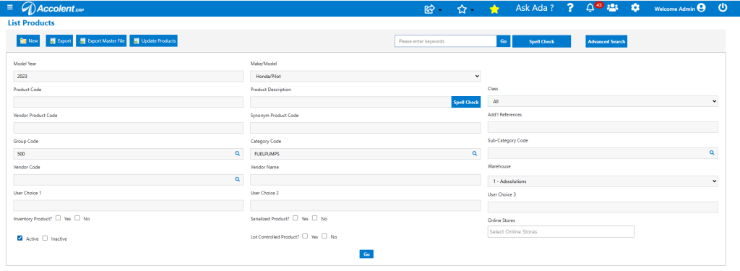Click the Product Code field

[x=129, y=102]
